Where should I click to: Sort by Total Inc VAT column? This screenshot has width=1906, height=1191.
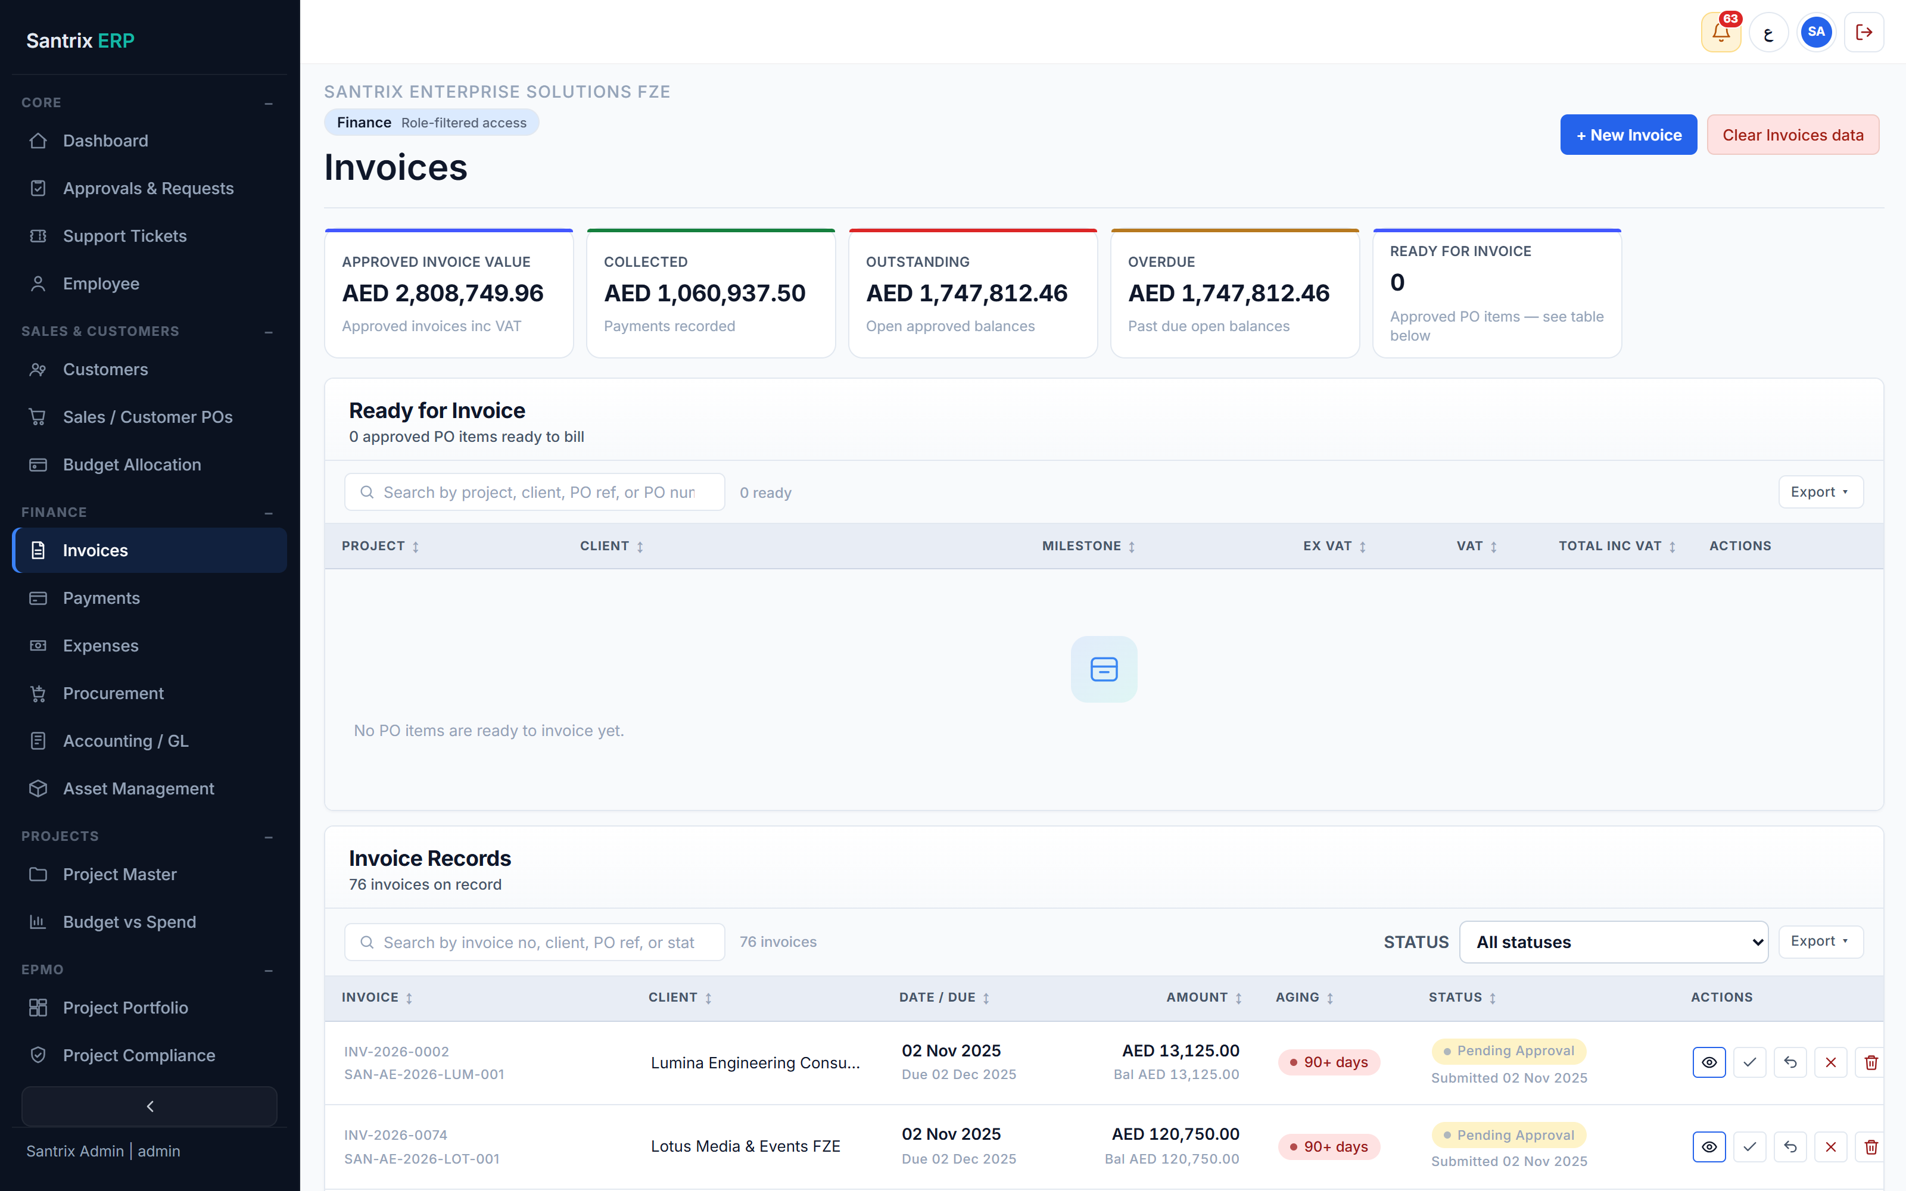pos(1617,546)
